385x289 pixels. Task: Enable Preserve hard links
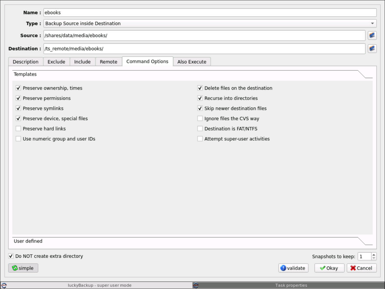18,128
